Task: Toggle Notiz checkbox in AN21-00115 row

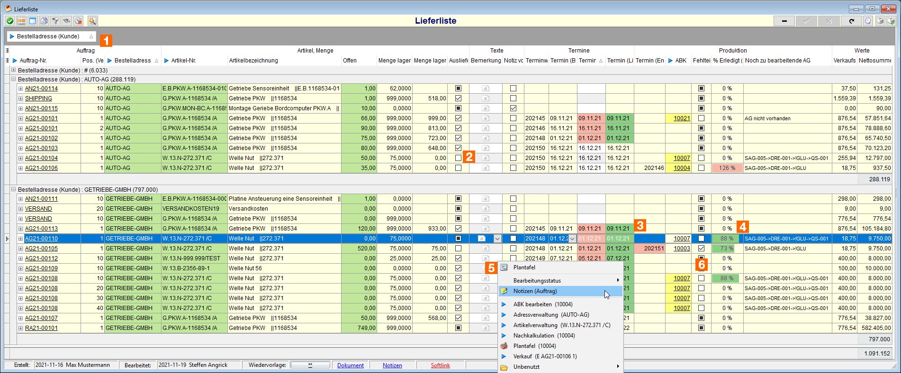Action: pos(513,108)
